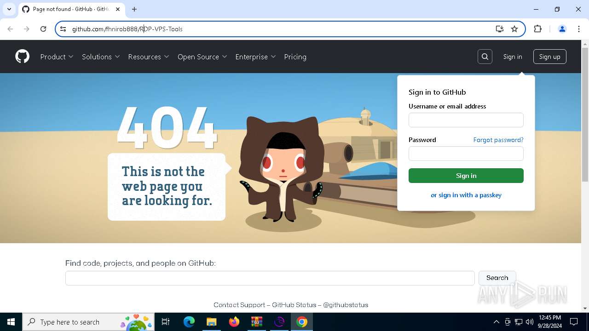Click the Search button
The height and width of the screenshot is (331, 589).
pos(497,278)
